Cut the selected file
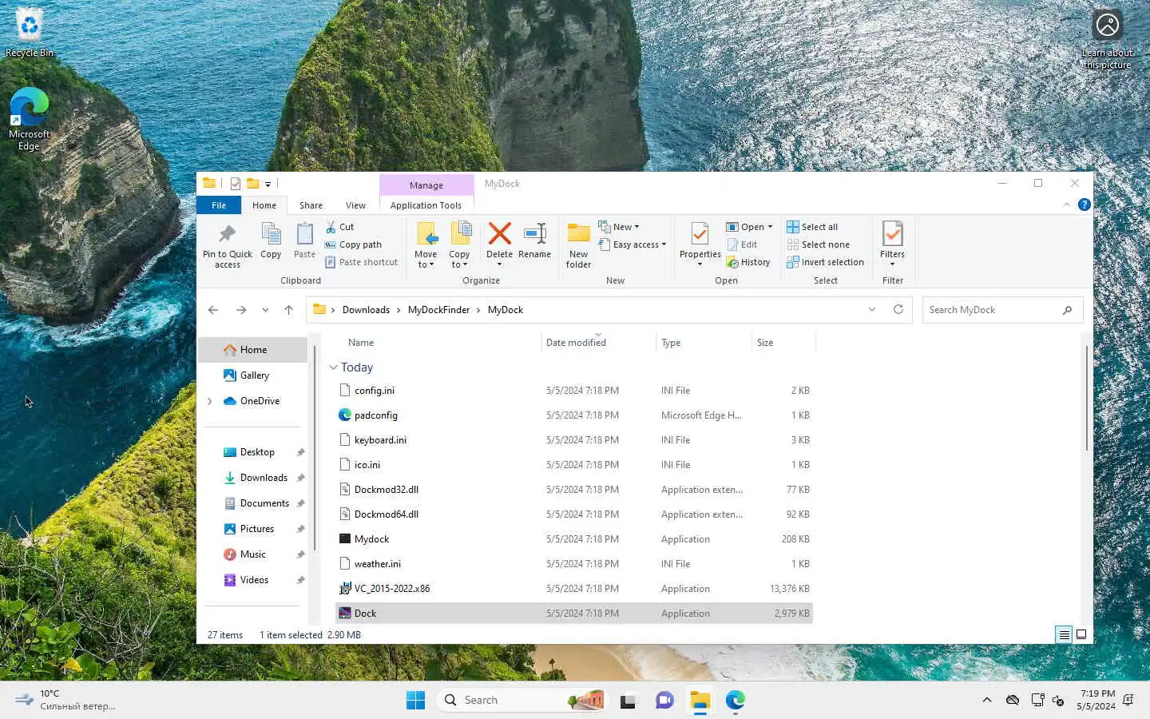The image size is (1150, 719). pyautogui.click(x=339, y=227)
